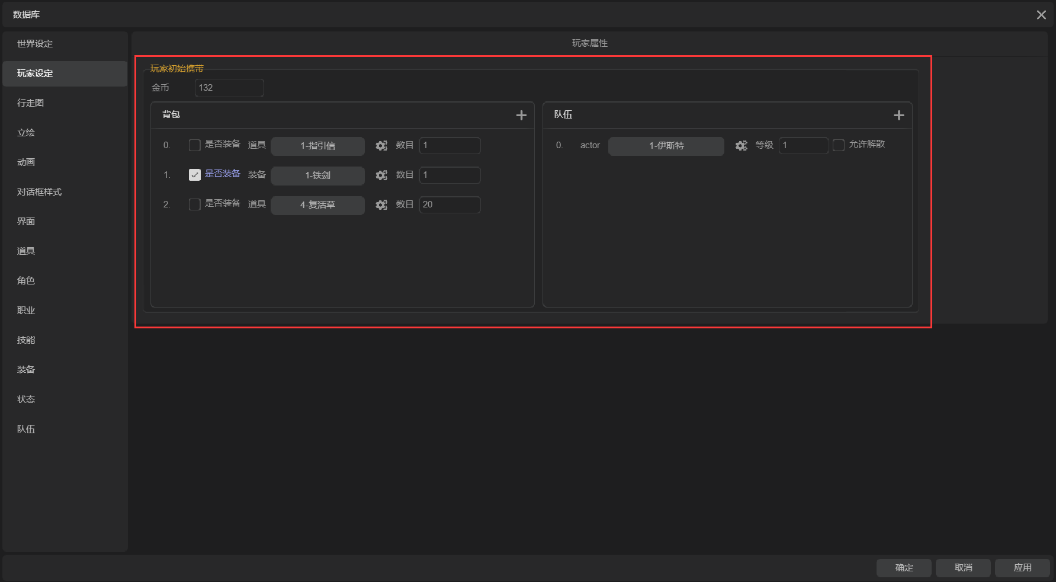This screenshot has height=582, width=1056.
Task: Uncheck 是否装备 for 1-铁剑
Action: (x=194, y=175)
